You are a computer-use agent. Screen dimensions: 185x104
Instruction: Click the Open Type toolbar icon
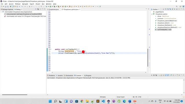(70, 6)
